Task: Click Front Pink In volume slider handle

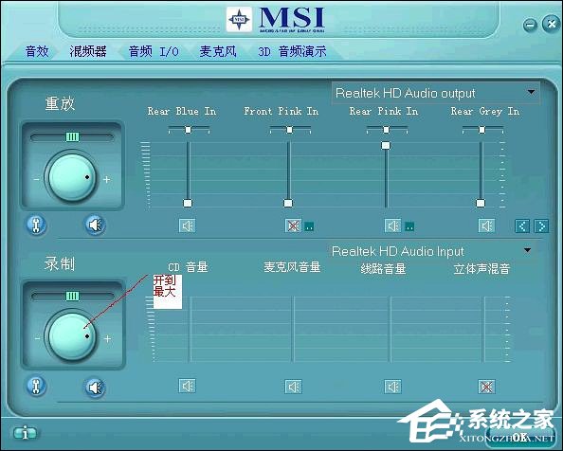Action: point(288,204)
